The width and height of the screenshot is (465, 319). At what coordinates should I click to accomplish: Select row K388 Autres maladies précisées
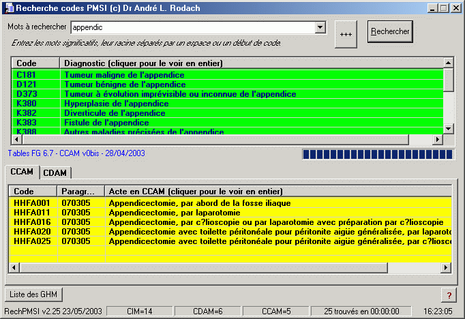coord(228,132)
